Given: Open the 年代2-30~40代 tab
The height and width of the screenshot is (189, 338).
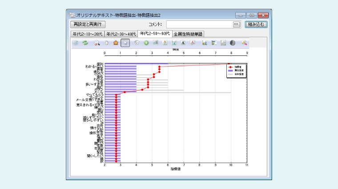Looking at the screenshot, I should (x=121, y=34).
